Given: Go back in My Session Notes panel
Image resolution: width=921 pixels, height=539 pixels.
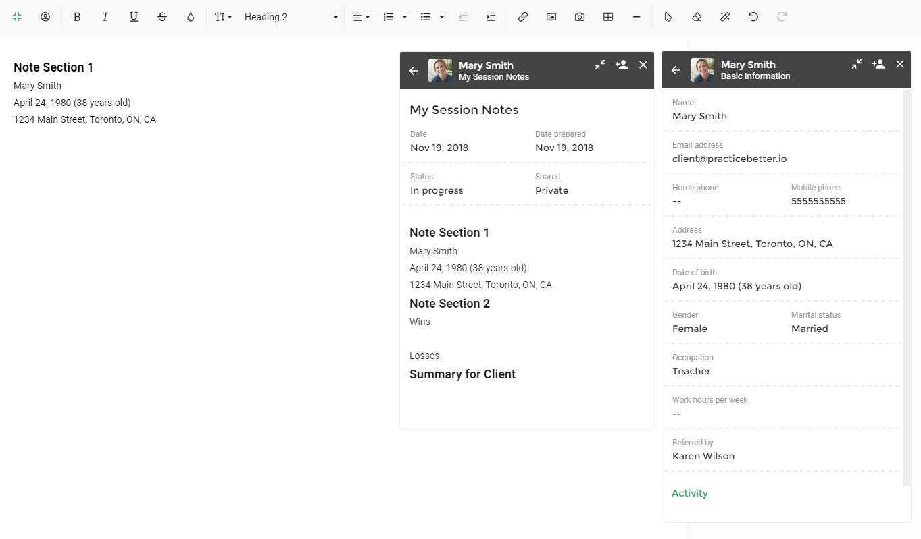Looking at the screenshot, I should 414,71.
